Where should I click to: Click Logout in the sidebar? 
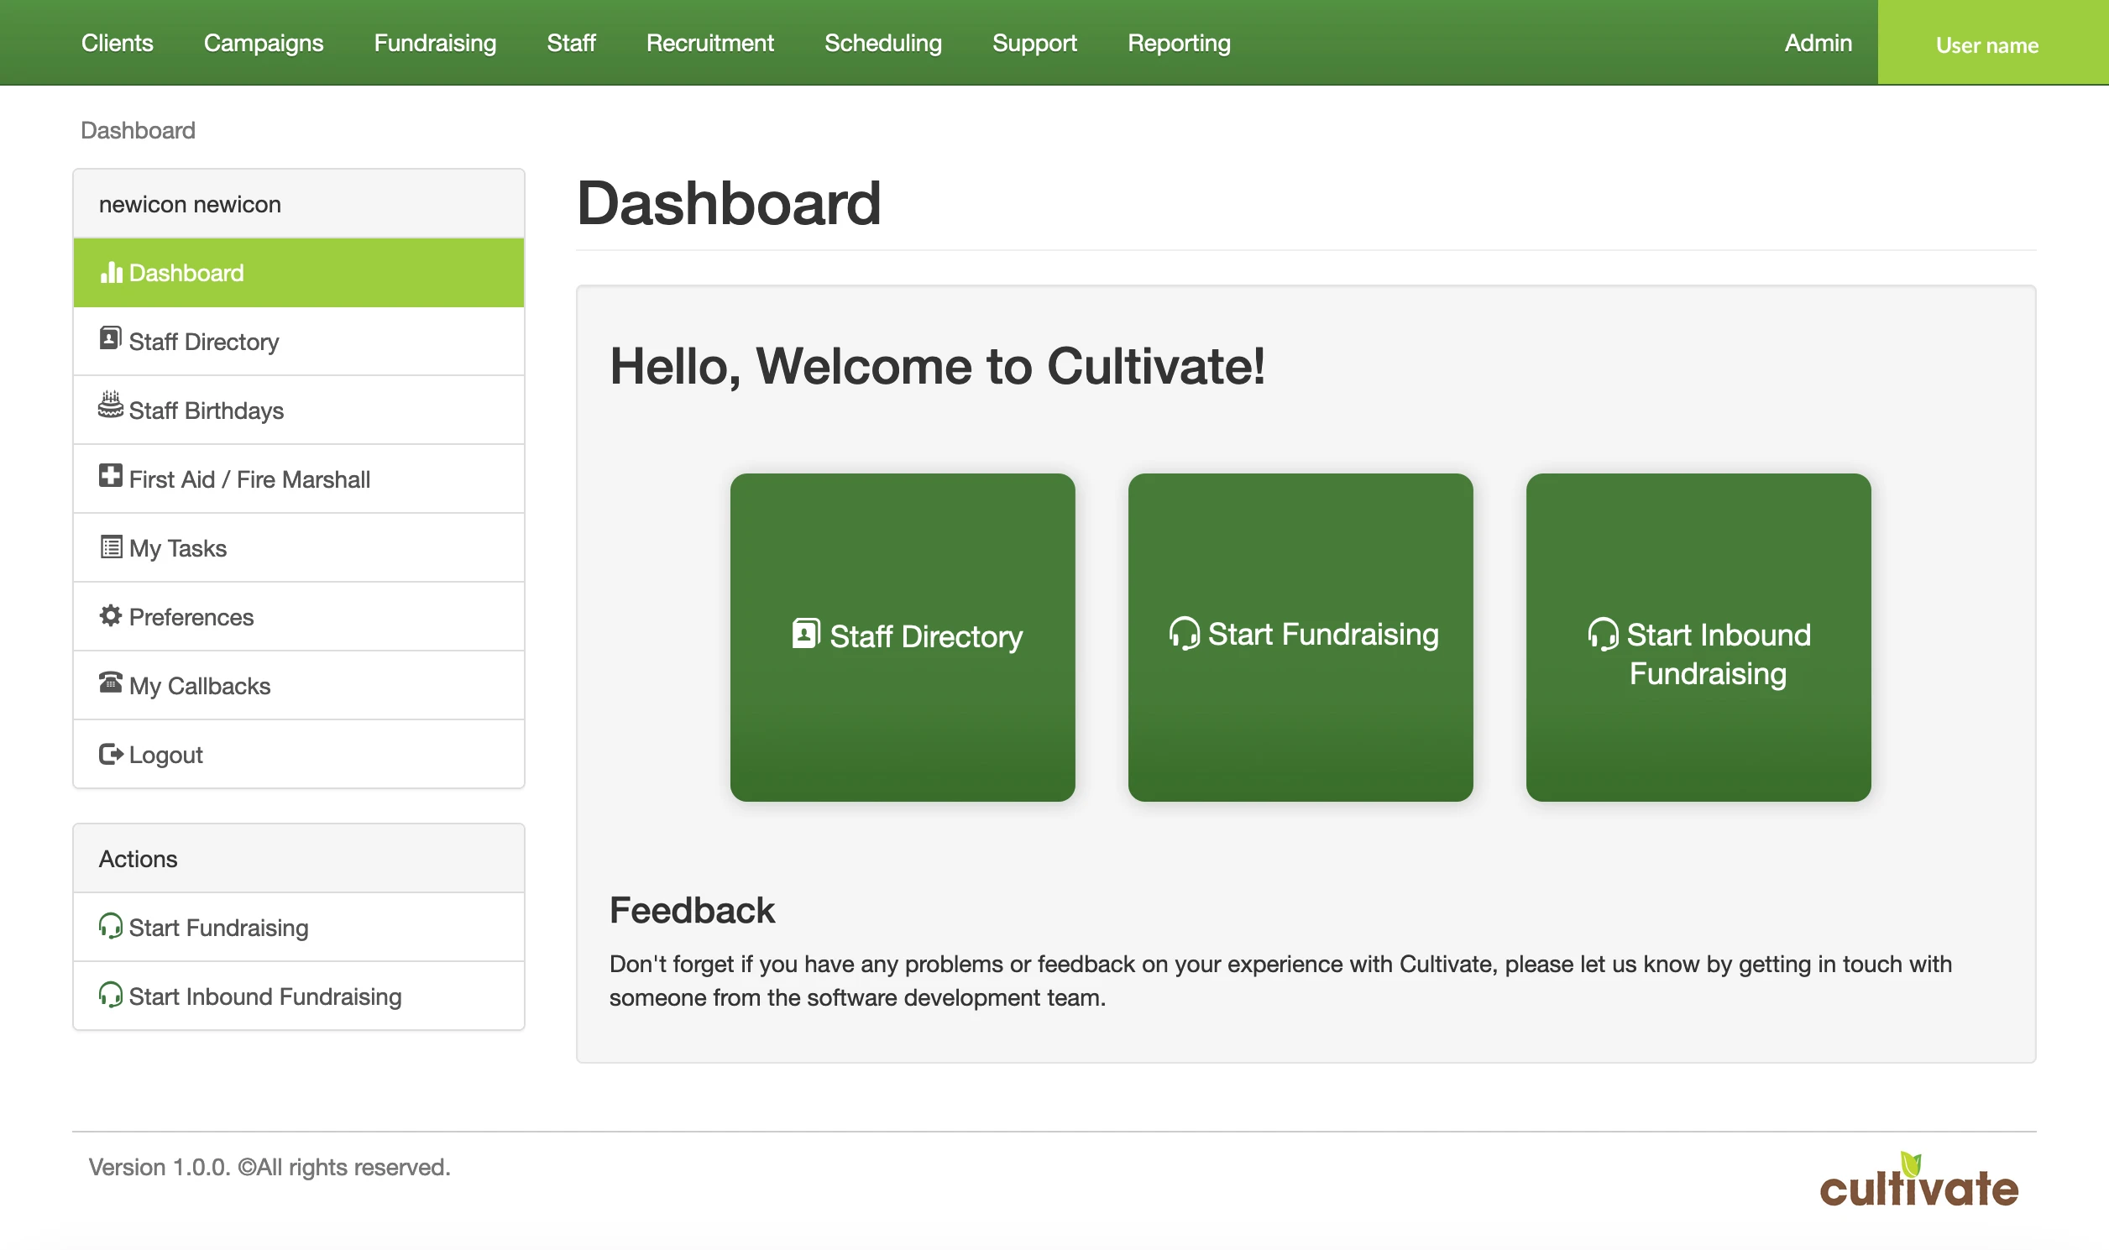coord(299,755)
